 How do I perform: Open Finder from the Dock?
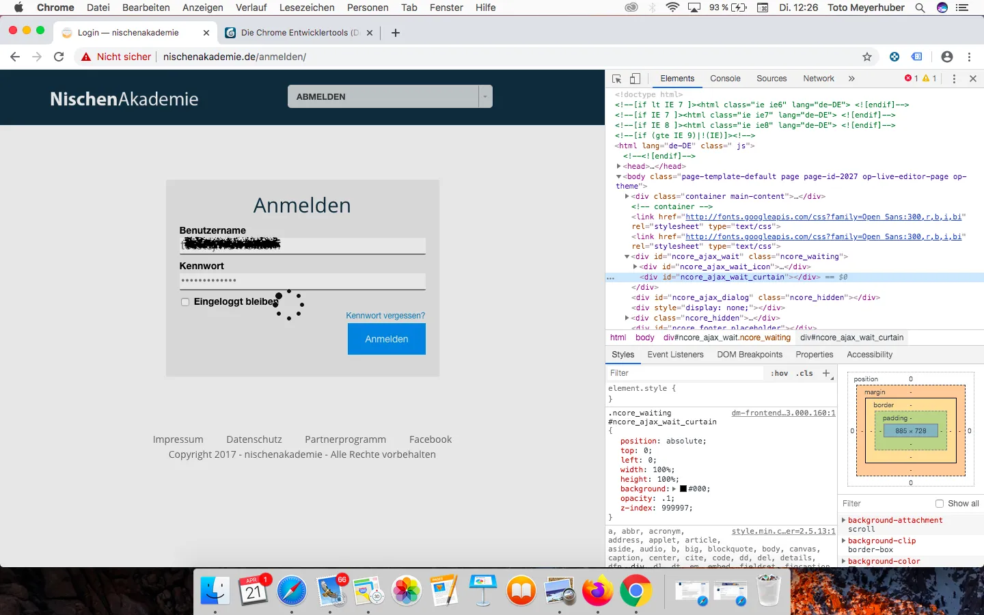215,591
